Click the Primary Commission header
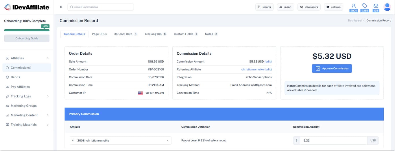The width and height of the screenshot is (395, 151). pos(224,114)
